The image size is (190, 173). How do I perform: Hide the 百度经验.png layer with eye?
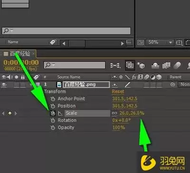4,85
